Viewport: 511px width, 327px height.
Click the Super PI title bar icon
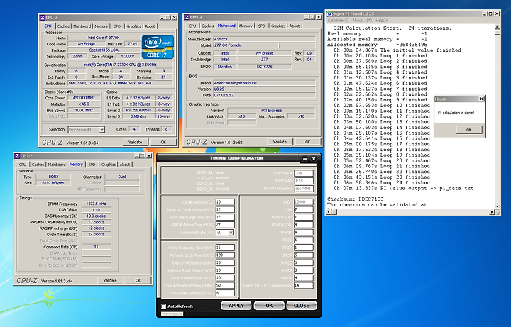(x=329, y=13)
